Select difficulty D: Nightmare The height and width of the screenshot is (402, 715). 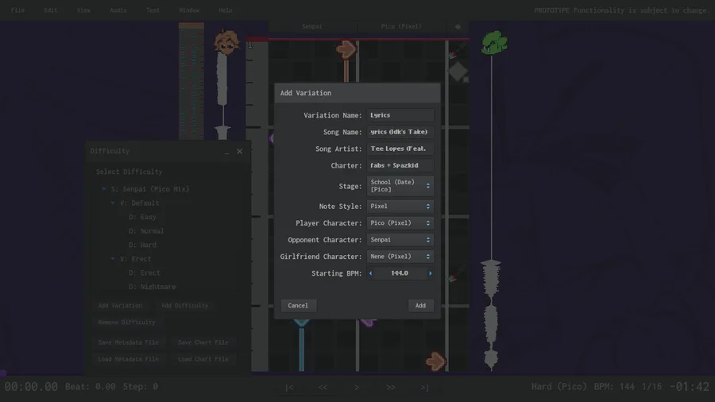click(x=152, y=287)
